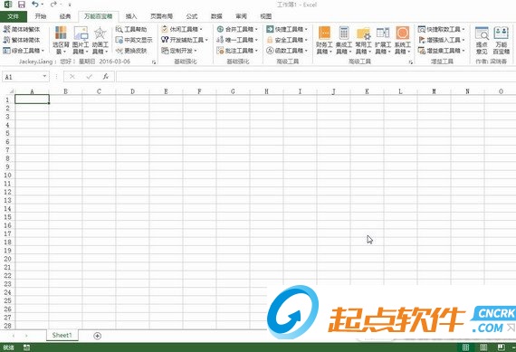
Task: Click the Save icon in quick access toolbar
Action: point(22,5)
